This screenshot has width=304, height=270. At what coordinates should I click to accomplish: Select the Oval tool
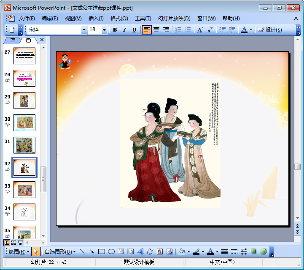pos(111,251)
